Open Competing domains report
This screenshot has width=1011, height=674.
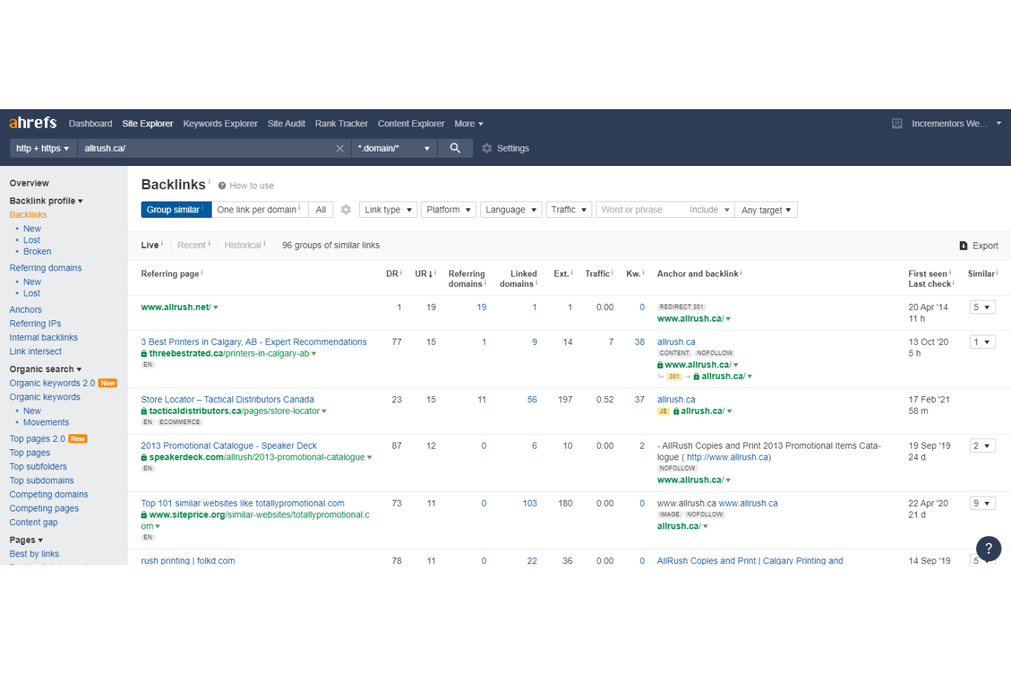click(49, 494)
